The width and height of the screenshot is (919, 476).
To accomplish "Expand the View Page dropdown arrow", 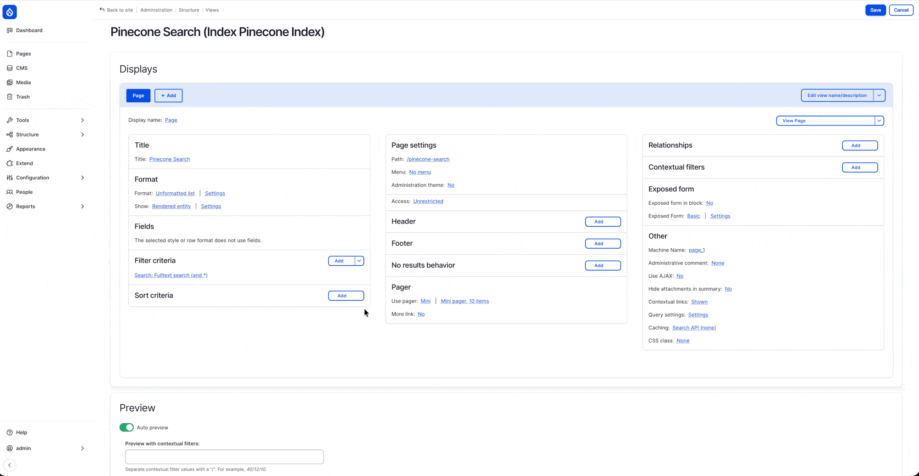I will click(879, 121).
